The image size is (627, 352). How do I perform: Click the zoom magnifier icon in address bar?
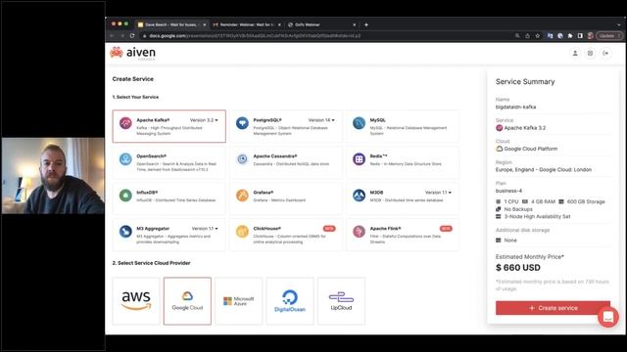[517, 36]
